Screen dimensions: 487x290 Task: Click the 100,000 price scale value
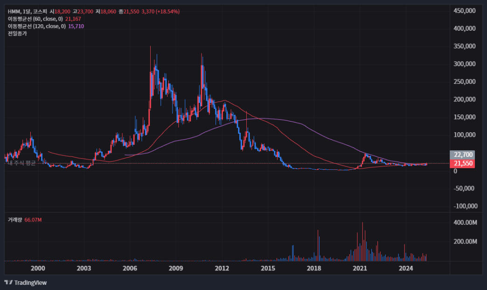(x=464, y=135)
